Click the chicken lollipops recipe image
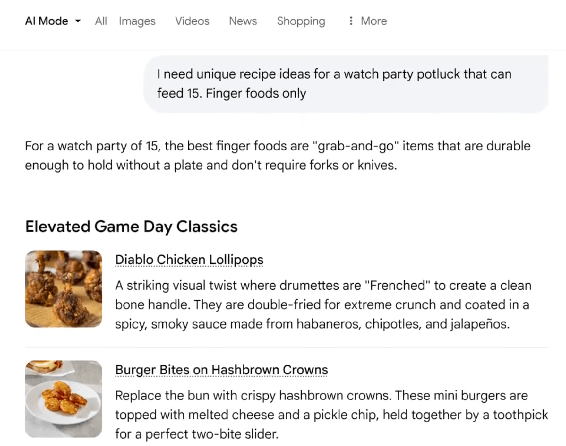 click(64, 289)
